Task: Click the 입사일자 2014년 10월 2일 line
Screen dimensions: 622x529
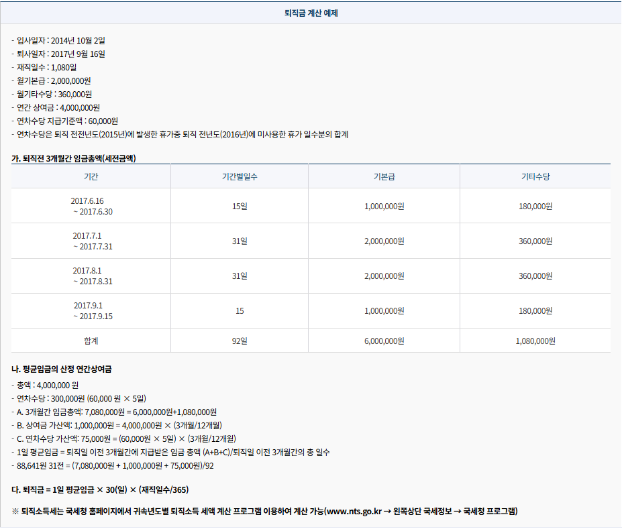Action: point(64,40)
